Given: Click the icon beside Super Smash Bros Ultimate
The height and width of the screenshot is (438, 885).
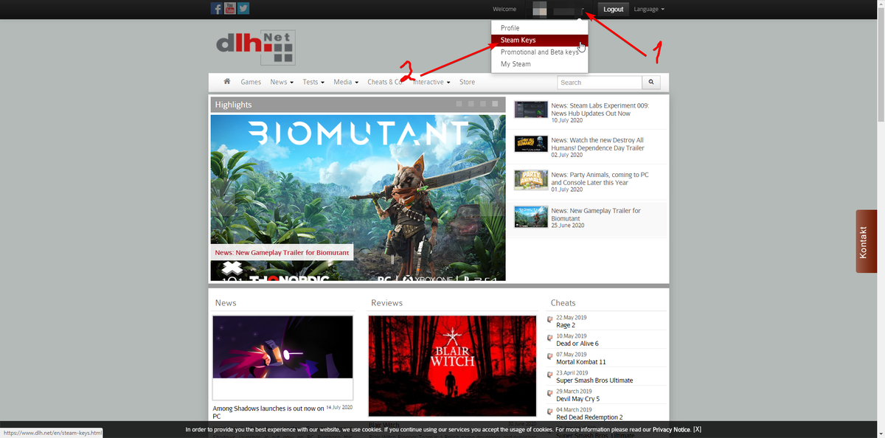Looking at the screenshot, I should pos(550,376).
